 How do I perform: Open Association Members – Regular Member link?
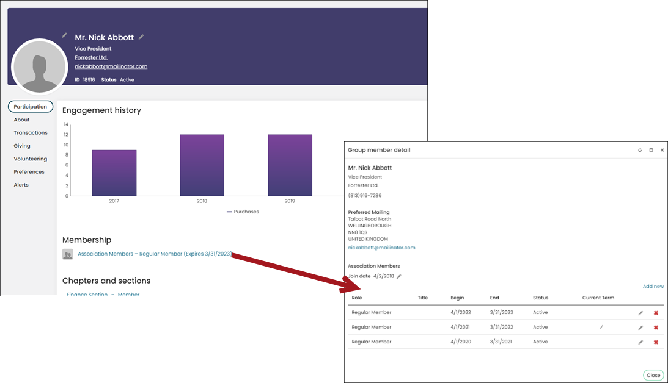[155, 254]
